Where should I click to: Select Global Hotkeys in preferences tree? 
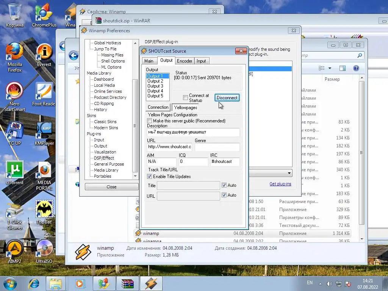[107, 43]
